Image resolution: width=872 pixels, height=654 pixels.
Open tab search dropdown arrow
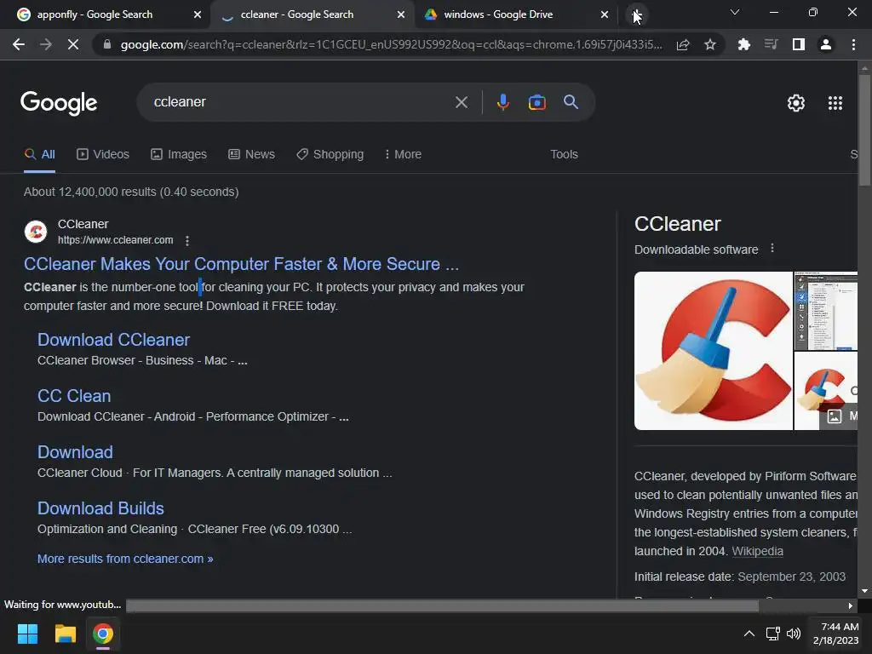(734, 12)
